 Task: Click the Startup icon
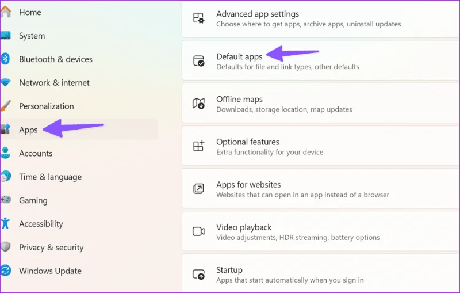198,274
